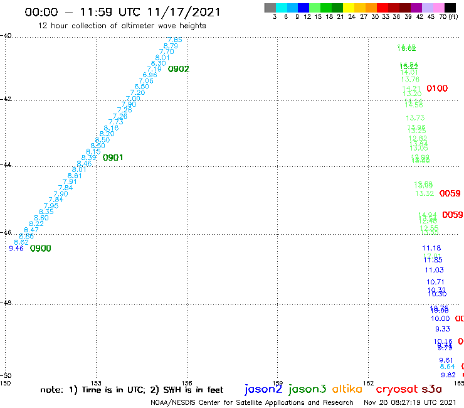
Task: Click the wave height value 8.86
Action: 26,236
